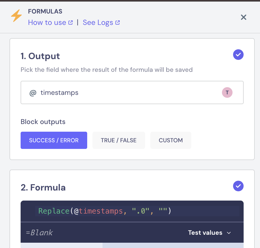Open the See Logs link

(x=98, y=23)
